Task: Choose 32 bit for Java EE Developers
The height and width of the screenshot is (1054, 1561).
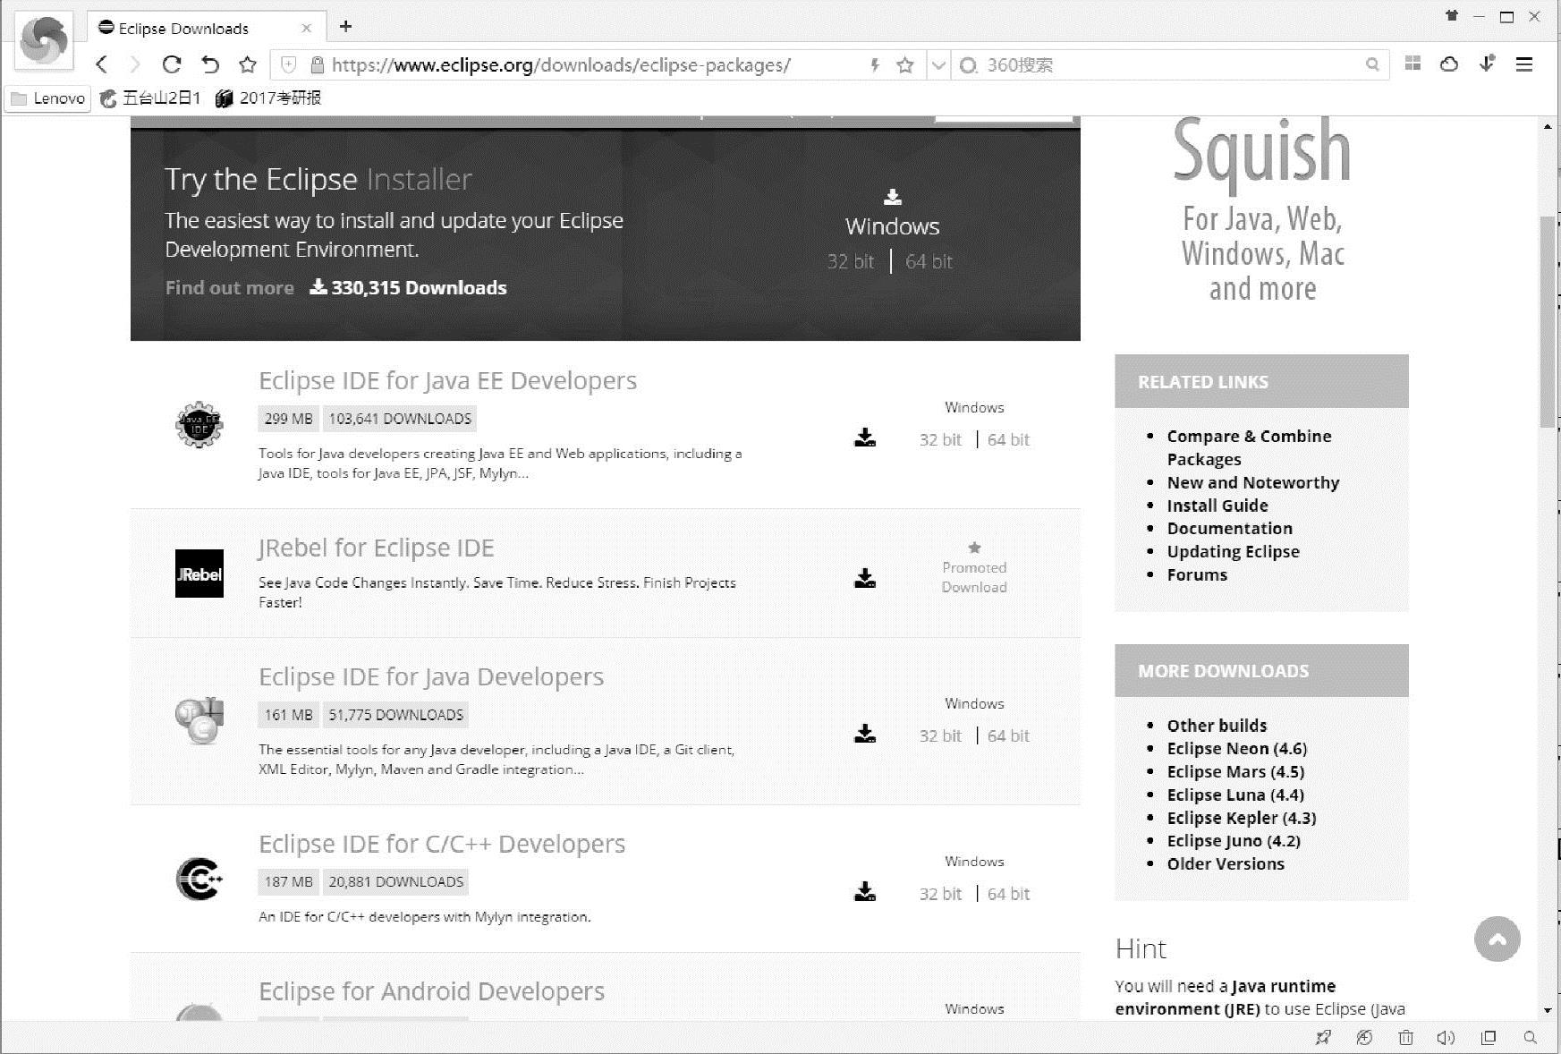Action: [940, 439]
